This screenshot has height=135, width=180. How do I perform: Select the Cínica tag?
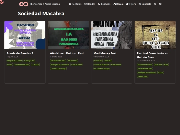tap(10, 65)
